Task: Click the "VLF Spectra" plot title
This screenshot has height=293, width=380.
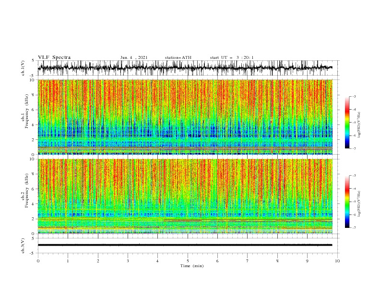Action: point(54,57)
